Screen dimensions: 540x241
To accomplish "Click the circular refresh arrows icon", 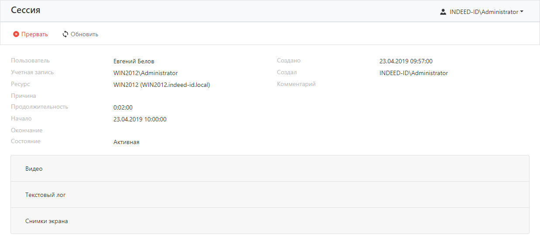I will click(65, 34).
